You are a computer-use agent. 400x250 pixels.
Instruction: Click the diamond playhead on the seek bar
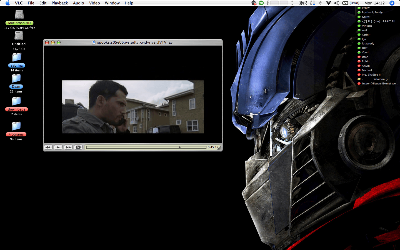pyautogui.click(x=179, y=147)
